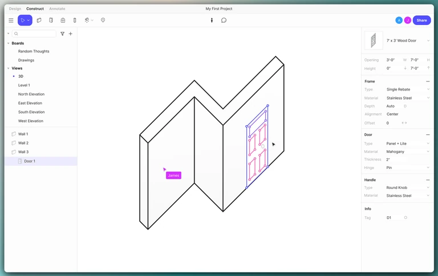Open the Door Material Mahogany dropdown
Image resolution: width=438 pixels, height=276 pixels.
point(408,152)
